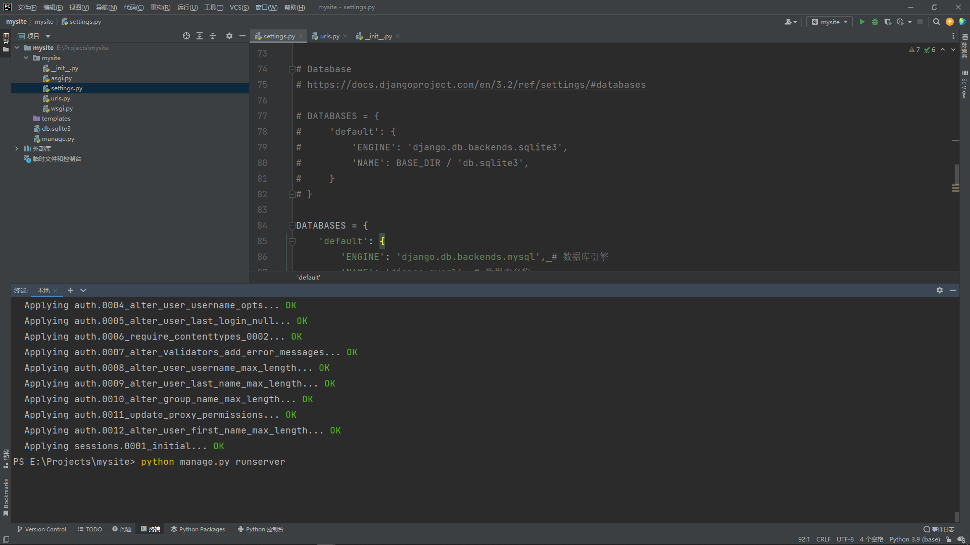
Task: Click Python 3.9 (base) interpreter selector
Action: 914,539
